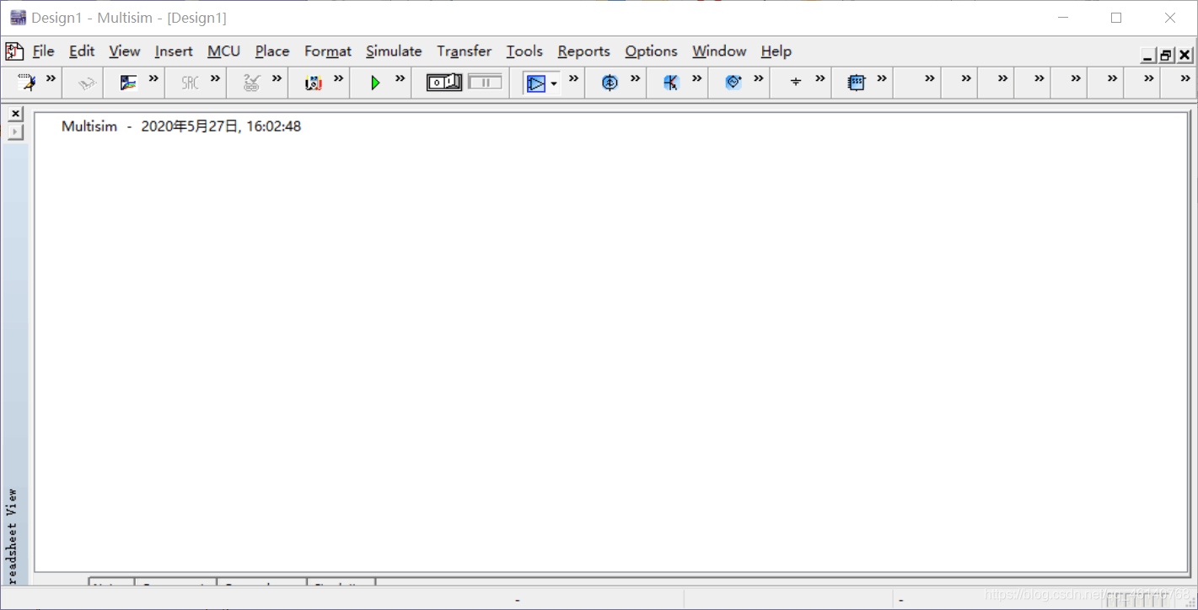Restore down the Design1 document window
The height and width of the screenshot is (610, 1198).
coord(1166,56)
